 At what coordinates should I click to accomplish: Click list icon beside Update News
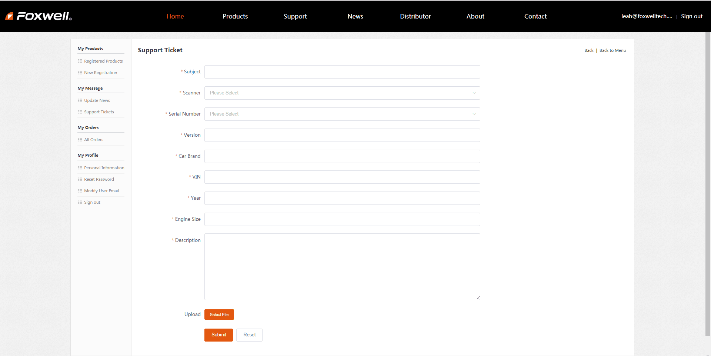(x=80, y=100)
